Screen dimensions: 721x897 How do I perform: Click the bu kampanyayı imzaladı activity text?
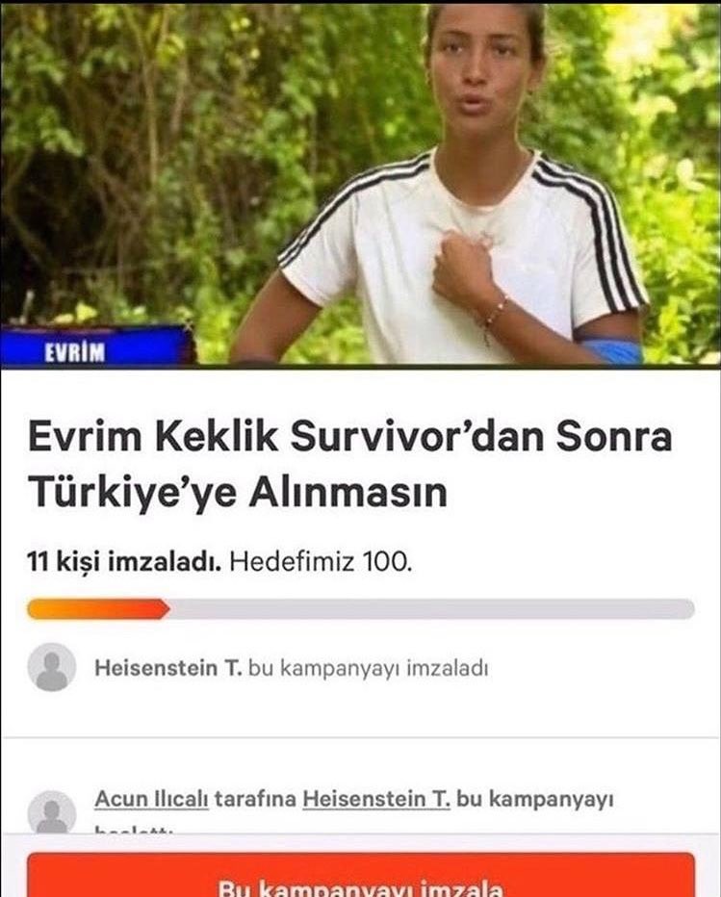point(368,668)
